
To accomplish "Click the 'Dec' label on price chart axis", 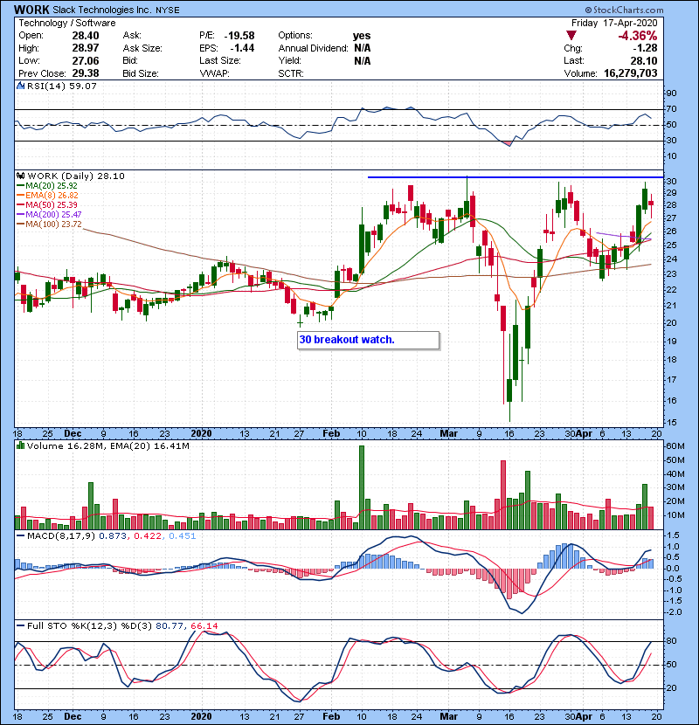I will (x=73, y=434).
